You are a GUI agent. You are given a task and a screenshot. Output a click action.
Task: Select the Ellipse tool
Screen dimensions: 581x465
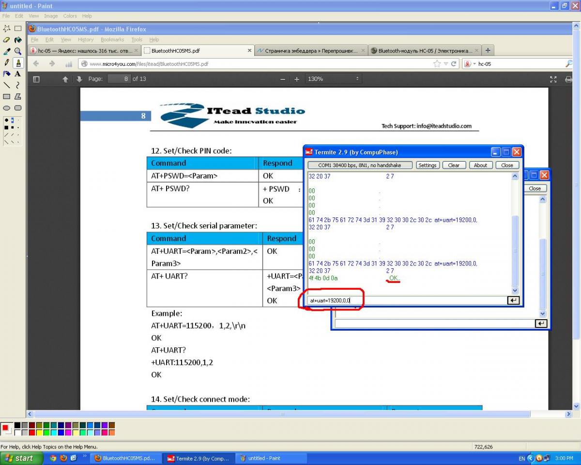7,108
